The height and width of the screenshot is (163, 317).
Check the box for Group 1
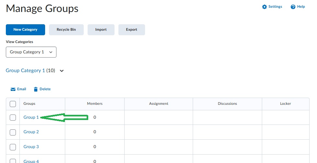tap(13, 117)
